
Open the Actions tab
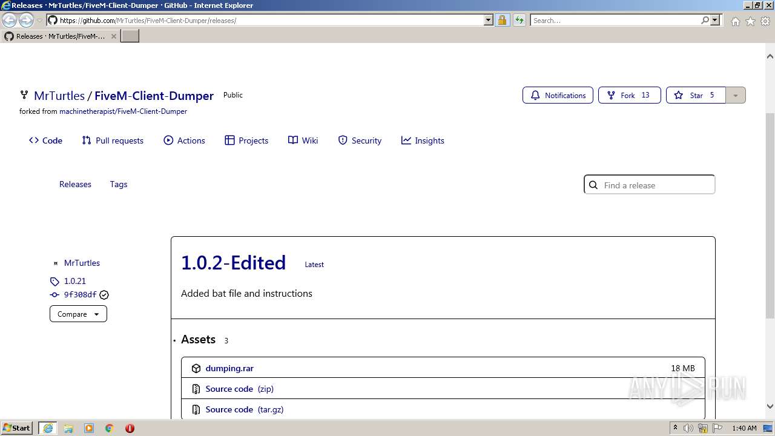[184, 140]
